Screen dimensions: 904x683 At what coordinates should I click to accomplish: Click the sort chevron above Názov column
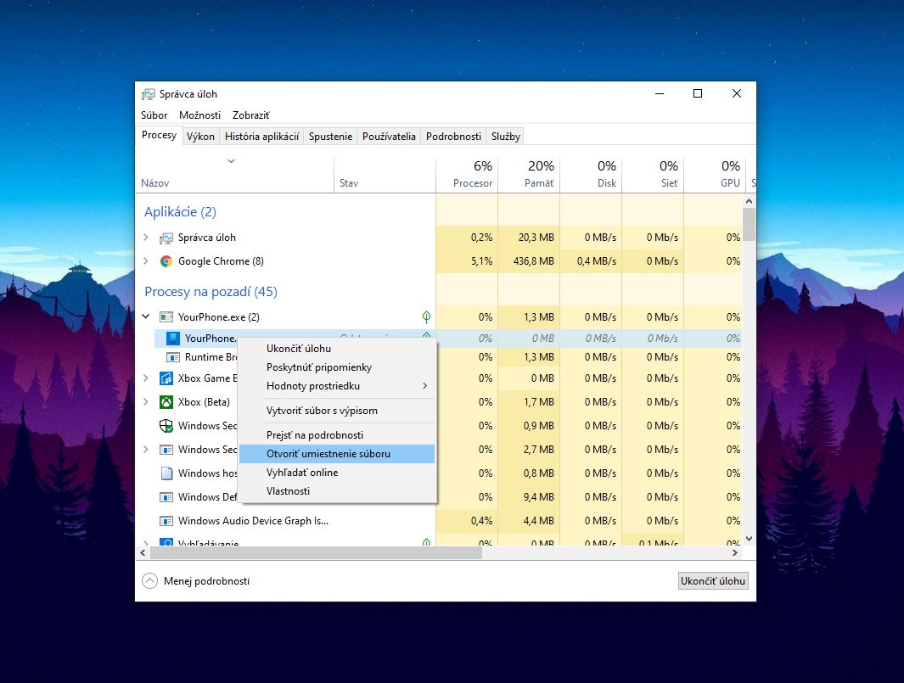point(231,161)
